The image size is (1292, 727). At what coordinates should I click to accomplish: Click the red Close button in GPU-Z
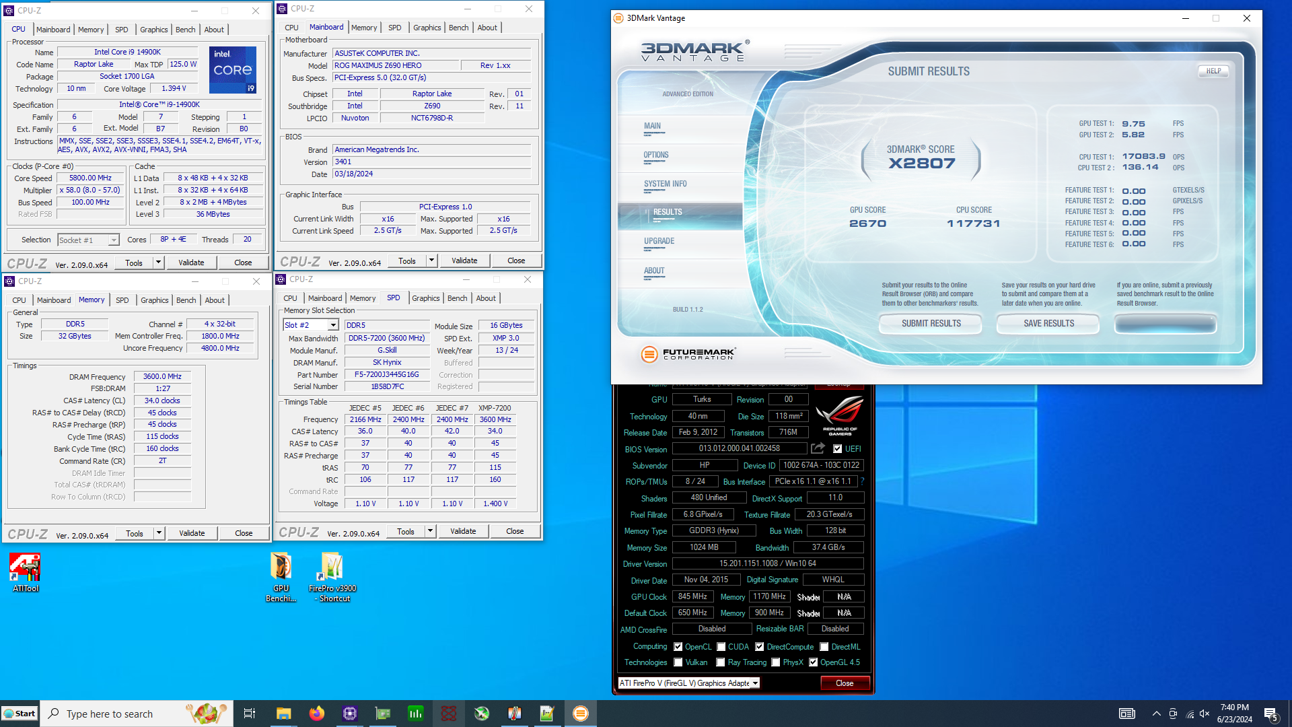tap(845, 683)
